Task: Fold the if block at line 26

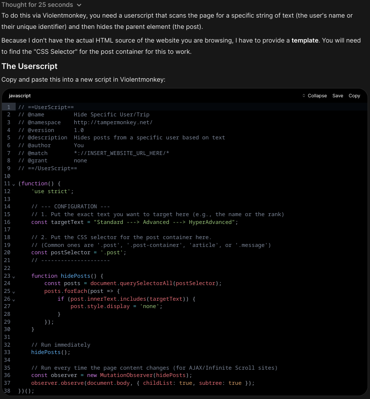Action: [x=14, y=300]
